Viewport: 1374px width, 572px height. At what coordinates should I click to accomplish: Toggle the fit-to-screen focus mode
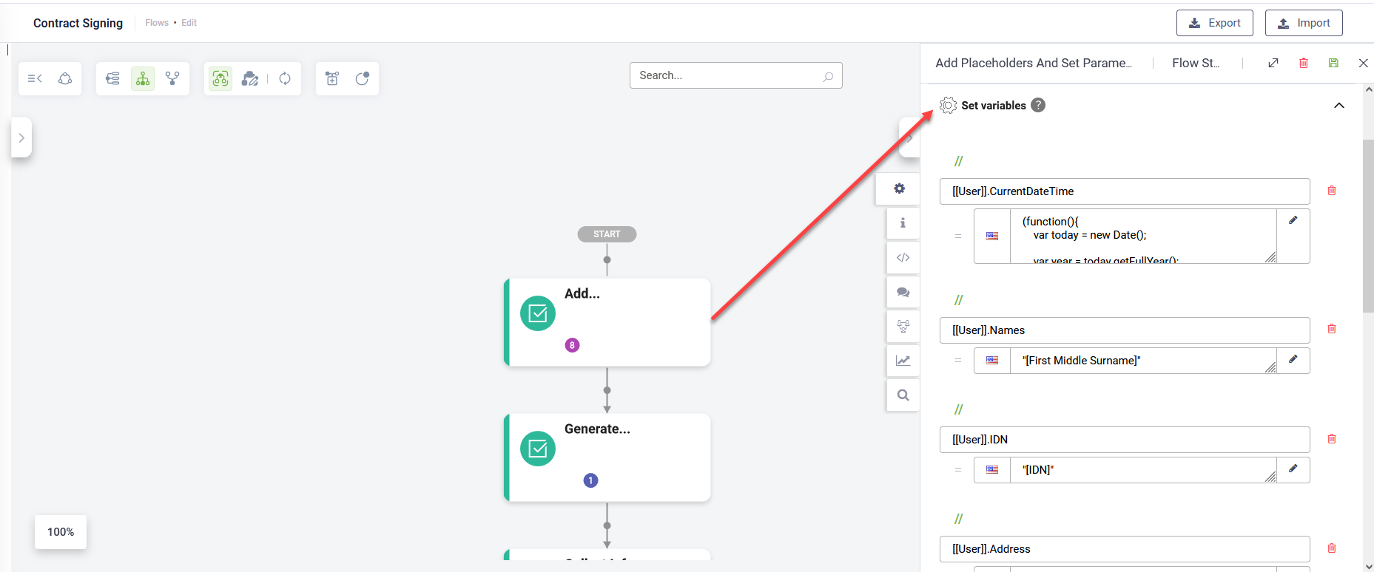pos(220,78)
